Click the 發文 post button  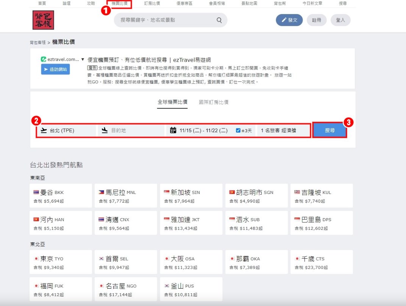pos(289,20)
